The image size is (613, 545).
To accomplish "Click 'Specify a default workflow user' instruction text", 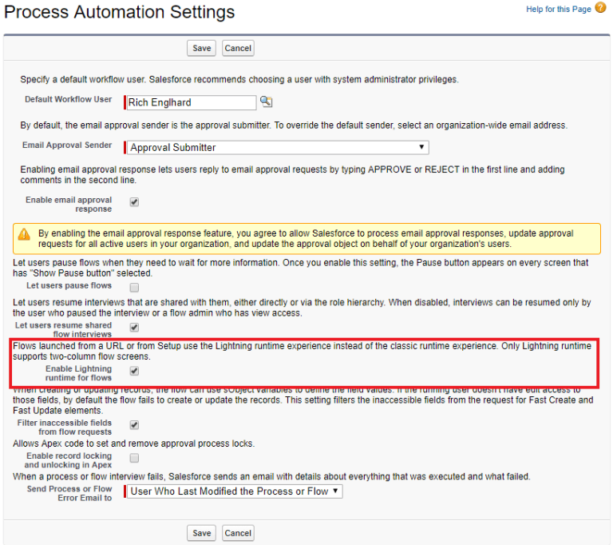I will (x=239, y=79).
